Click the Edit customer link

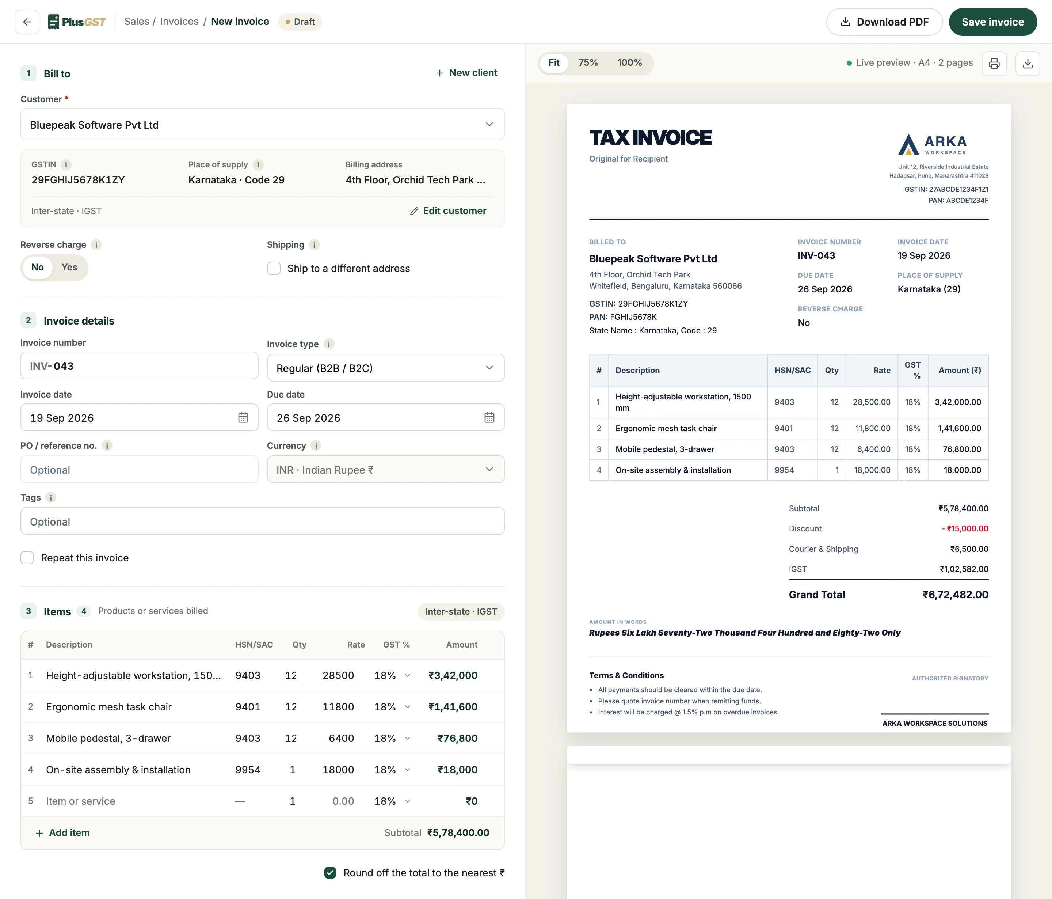tap(448, 211)
